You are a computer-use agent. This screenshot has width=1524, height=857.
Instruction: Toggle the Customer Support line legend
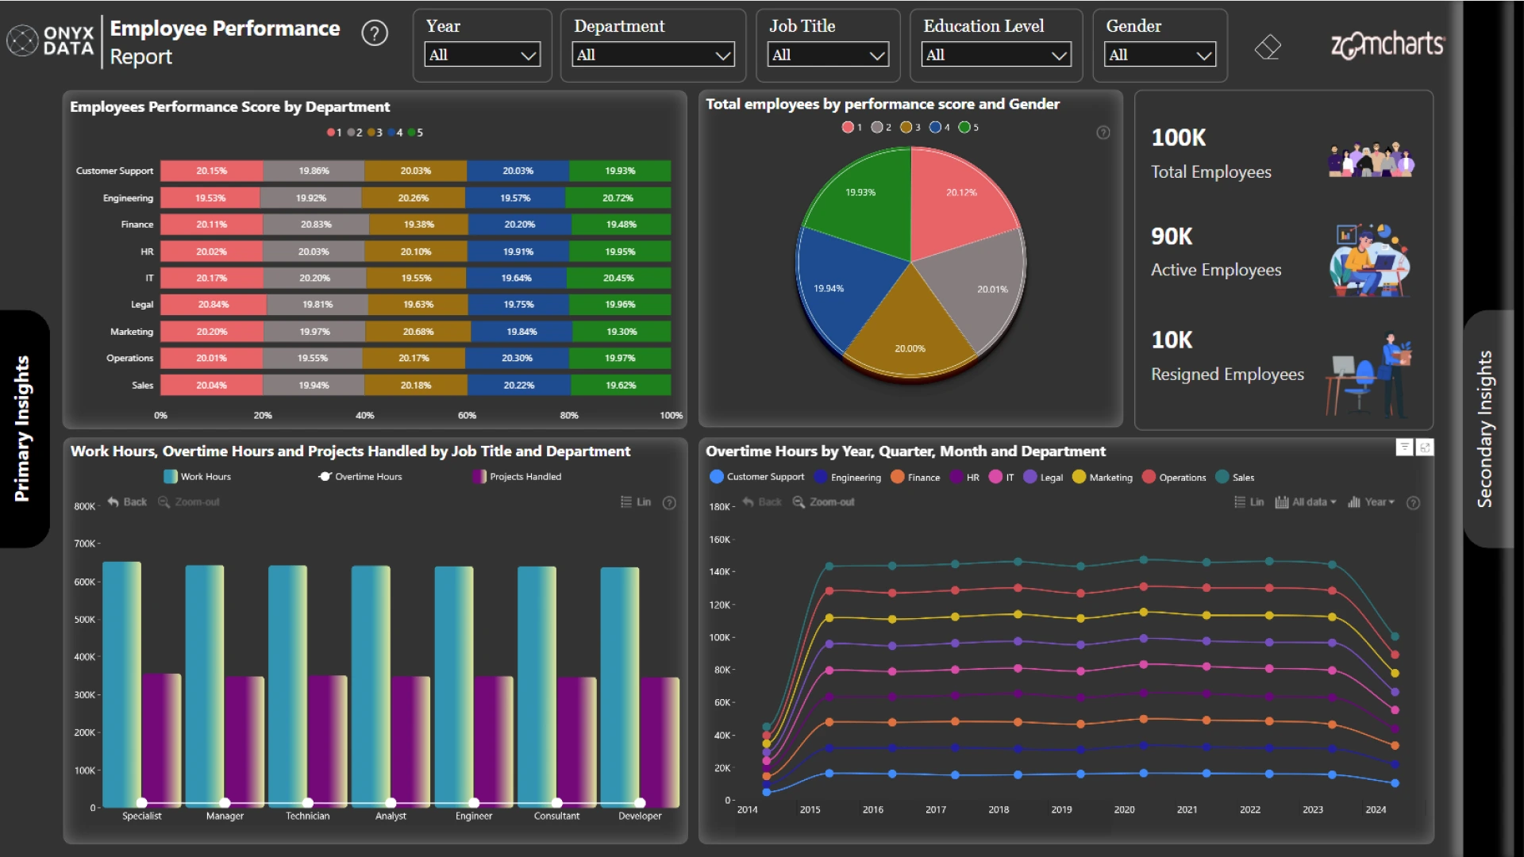click(756, 477)
